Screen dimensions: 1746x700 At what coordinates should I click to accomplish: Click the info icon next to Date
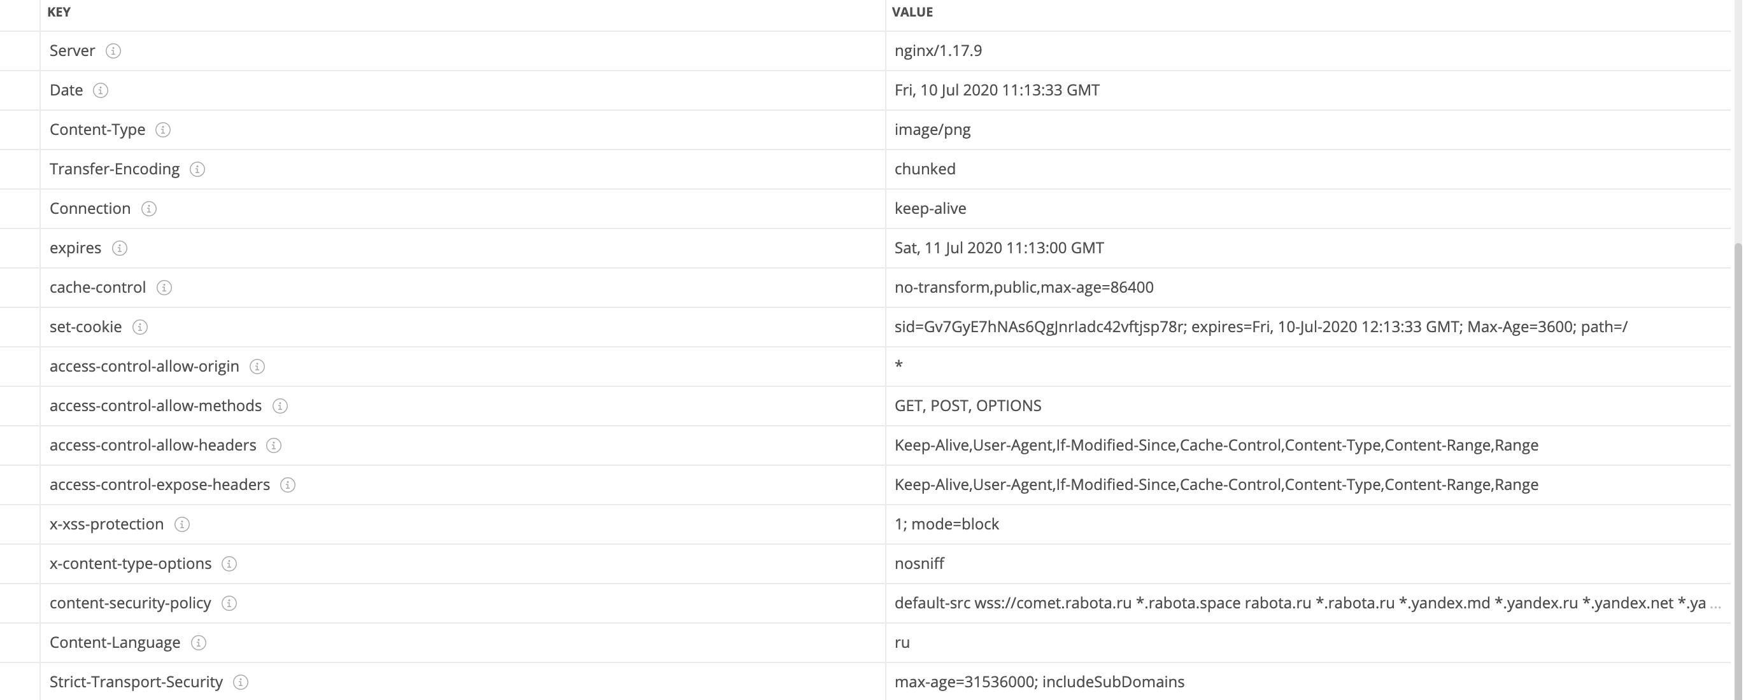click(101, 90)
